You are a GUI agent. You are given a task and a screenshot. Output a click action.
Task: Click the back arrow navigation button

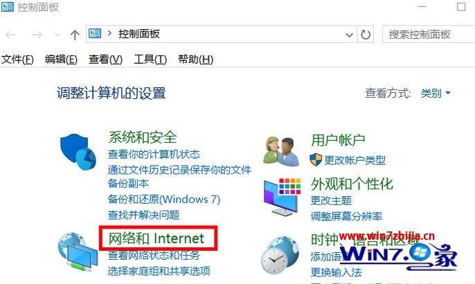(11, 35)
